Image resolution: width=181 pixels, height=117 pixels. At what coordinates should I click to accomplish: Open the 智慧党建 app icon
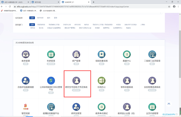[26, 107]
